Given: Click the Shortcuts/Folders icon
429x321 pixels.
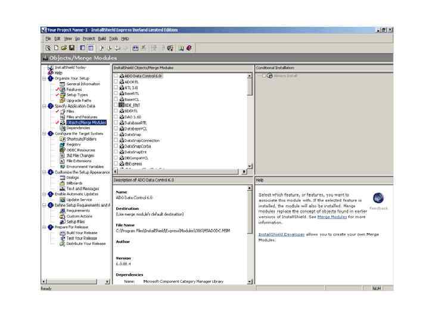Looking at the screenshot, I should pos(63,139).
